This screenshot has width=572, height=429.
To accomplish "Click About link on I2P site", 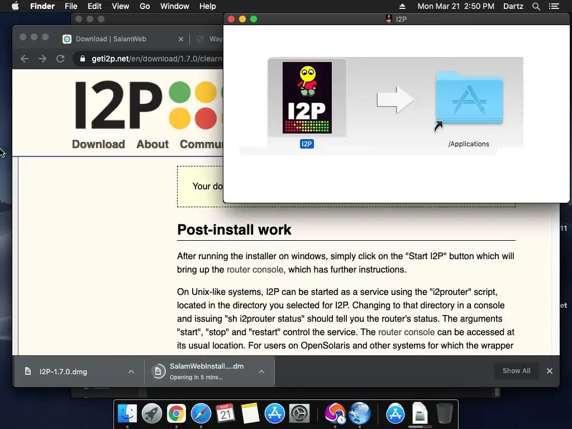I will point(152,144).
